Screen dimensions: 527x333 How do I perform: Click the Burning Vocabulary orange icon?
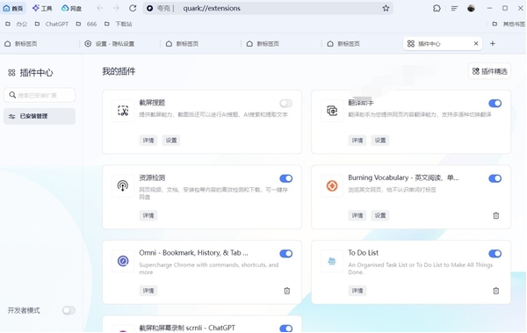coord(332,185)
